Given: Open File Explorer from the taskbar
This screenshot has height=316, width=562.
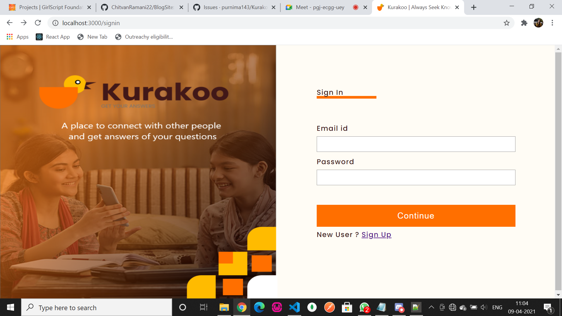Looking at the screenshot, I should point(224,307).
